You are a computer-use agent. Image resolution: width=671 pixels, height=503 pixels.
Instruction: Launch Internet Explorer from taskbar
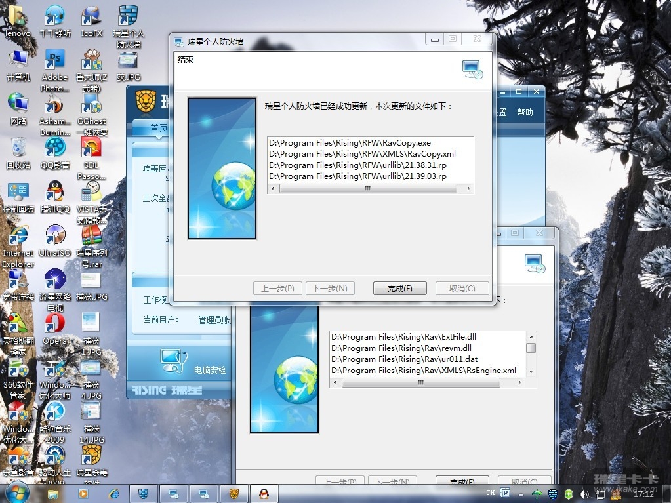point(114,494)
